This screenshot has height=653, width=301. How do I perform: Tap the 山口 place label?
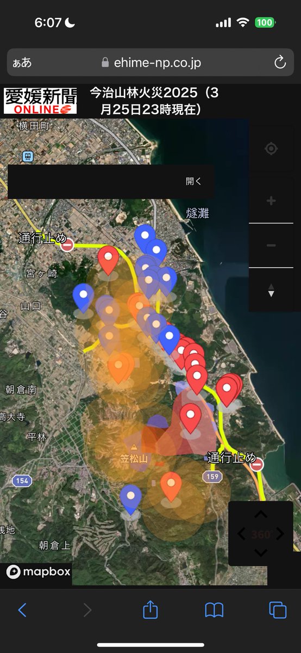(x=30, y=306)
